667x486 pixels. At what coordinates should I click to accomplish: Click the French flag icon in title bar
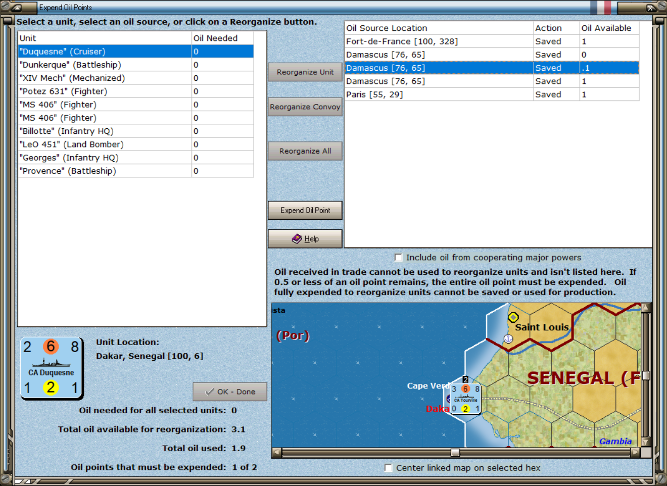[600, 7]
